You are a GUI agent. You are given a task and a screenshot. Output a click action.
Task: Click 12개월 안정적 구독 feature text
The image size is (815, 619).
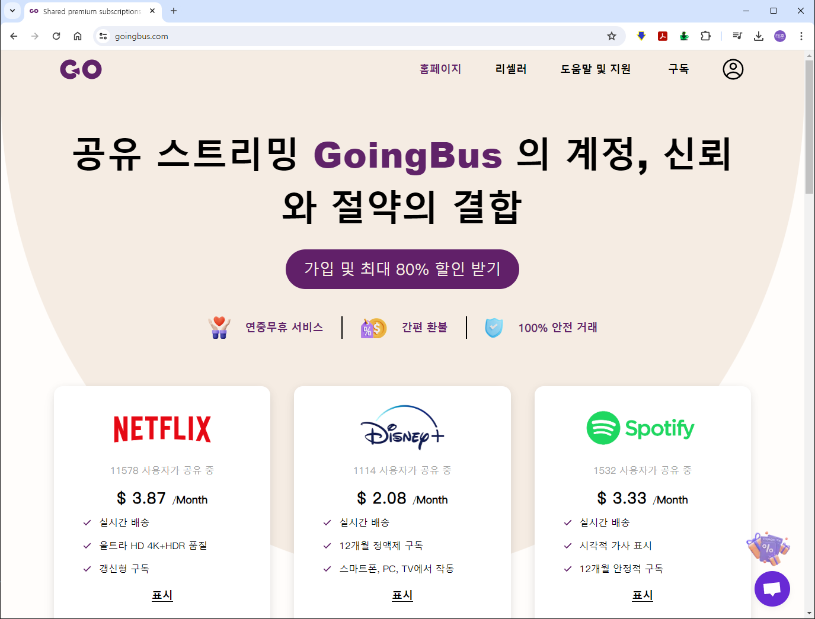tap(621, 569)
